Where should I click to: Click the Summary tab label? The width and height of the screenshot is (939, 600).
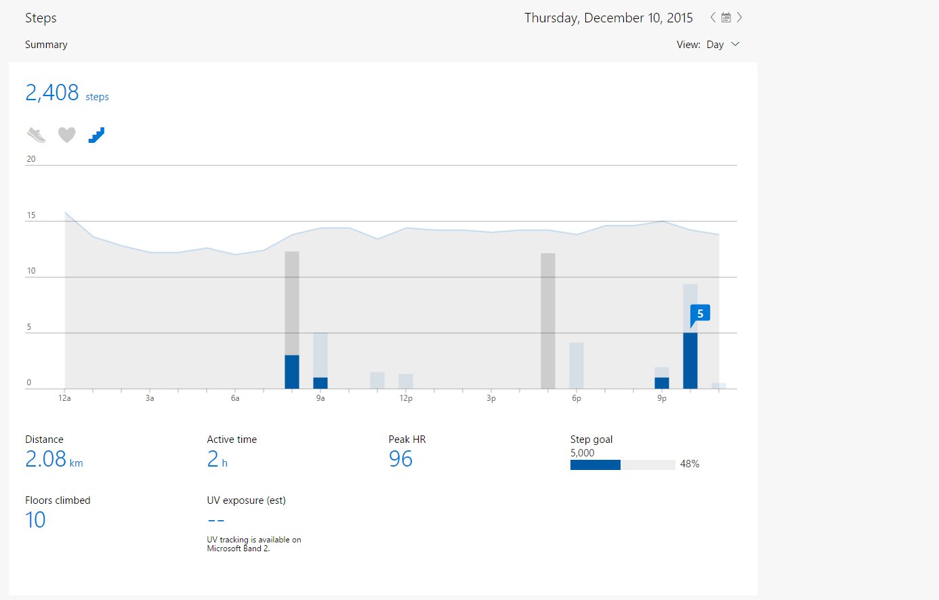pos(46,45)
